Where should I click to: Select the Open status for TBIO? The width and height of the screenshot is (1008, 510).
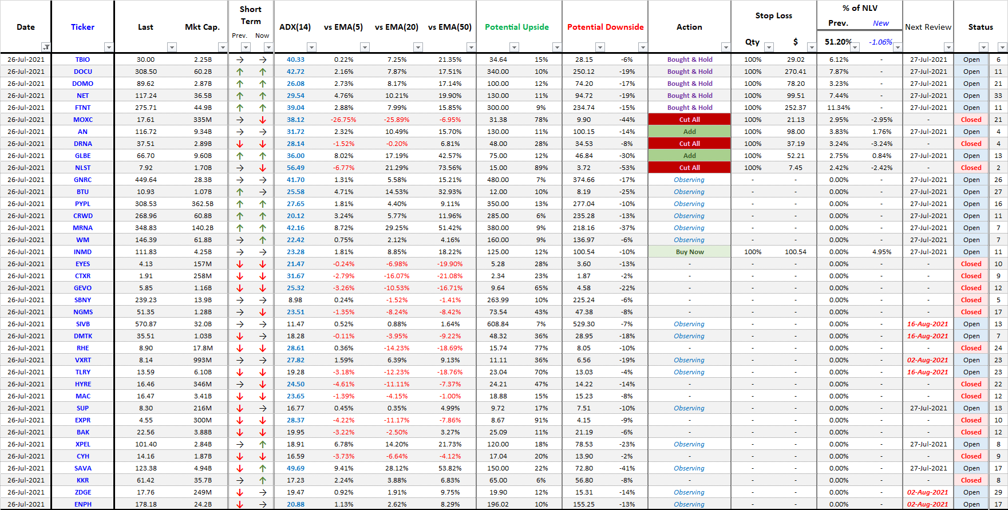coord(971,60)
